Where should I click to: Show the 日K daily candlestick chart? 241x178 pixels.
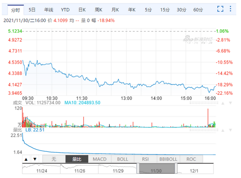pyautogui.click(x=82, y=9)
